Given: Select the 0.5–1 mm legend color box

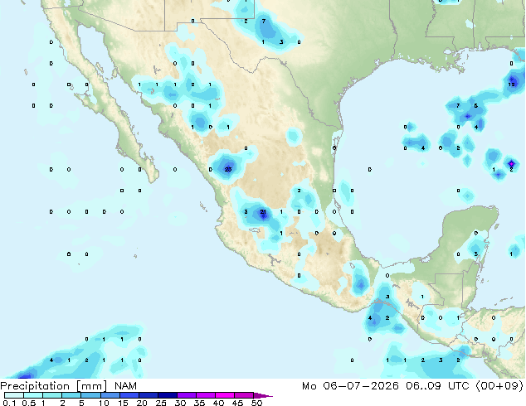Looking at the screenshot, I should click(x=33, y=395).
